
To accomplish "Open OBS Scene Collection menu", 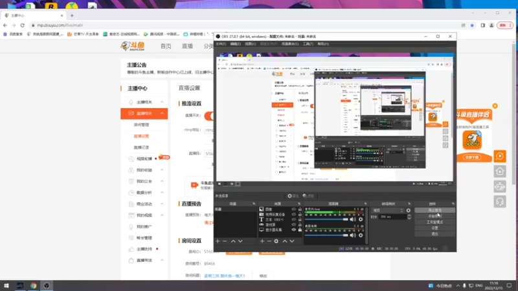I will (289, 44).
